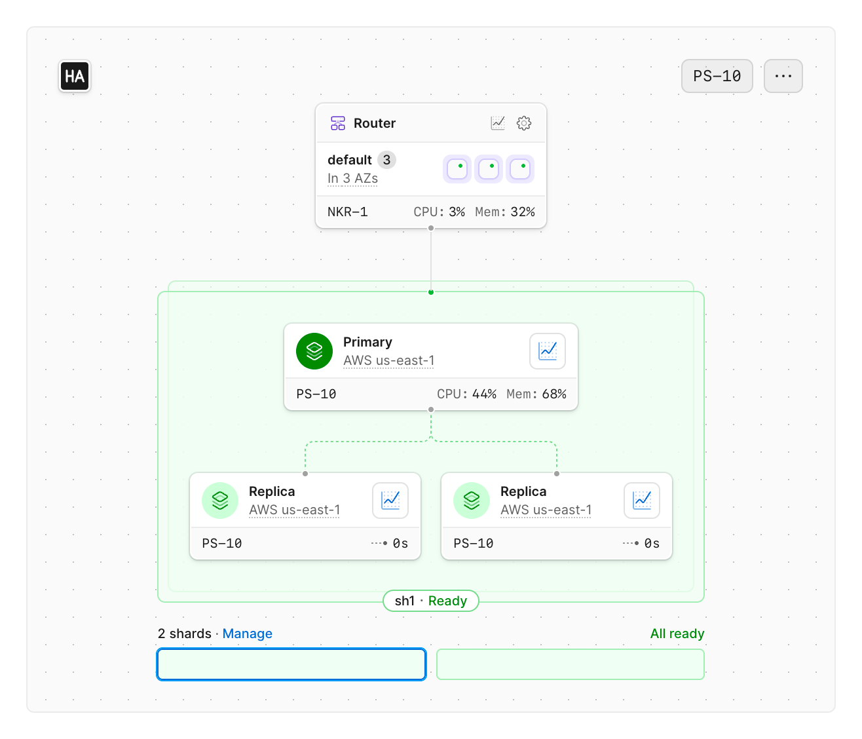Open Router metrics chart icon

point(498,123)
